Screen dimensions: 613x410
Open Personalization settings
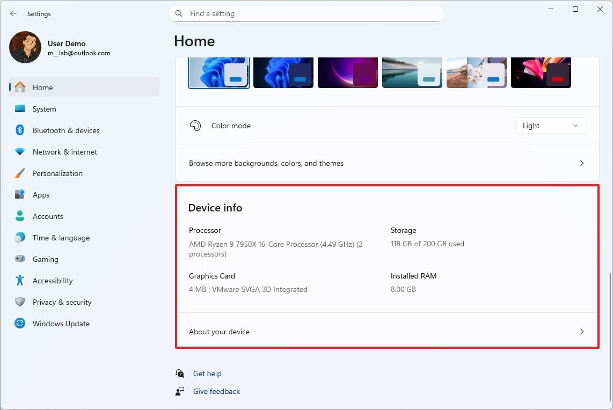[x=57, y=173]
